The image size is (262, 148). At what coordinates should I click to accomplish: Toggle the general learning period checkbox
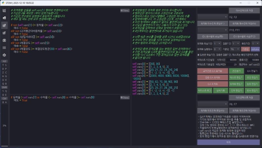click(x=199, y=54)
